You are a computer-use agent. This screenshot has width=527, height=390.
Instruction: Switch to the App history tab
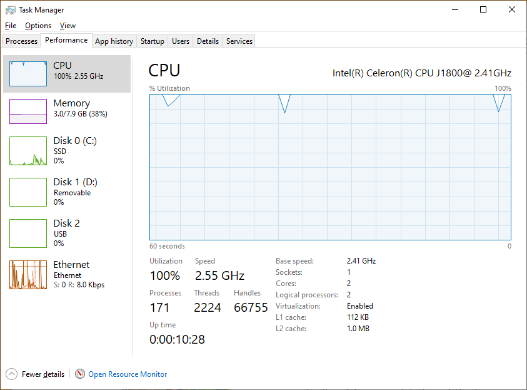pos(114,41)
